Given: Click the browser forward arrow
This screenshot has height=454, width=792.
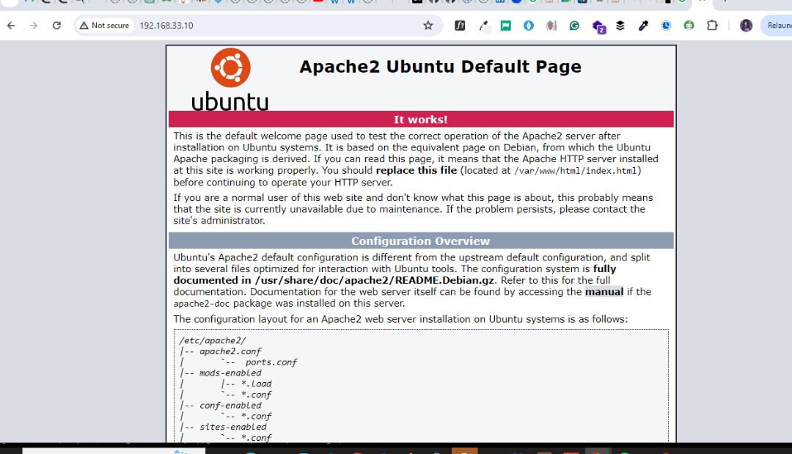Looking at the screenshot, I should click(x=33, y=25).
